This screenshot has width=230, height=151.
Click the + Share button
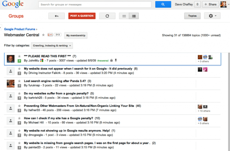[210, 4]
